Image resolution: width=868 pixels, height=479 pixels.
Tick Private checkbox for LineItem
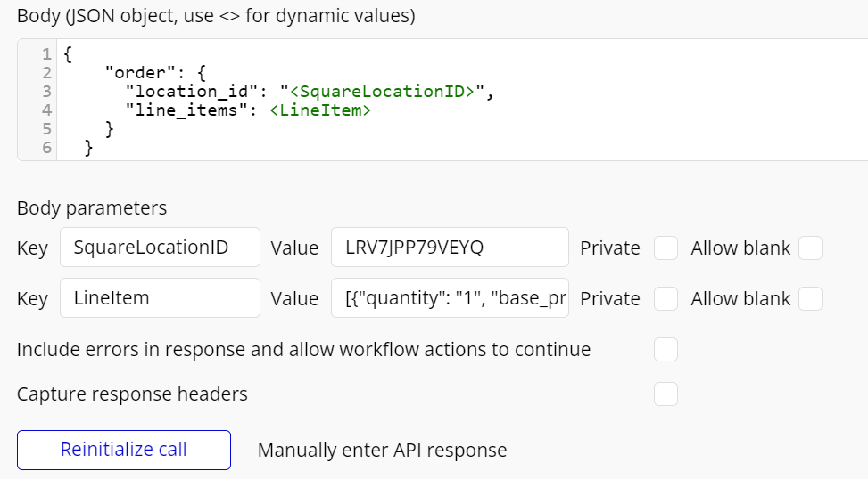click(x=665, y=299)
